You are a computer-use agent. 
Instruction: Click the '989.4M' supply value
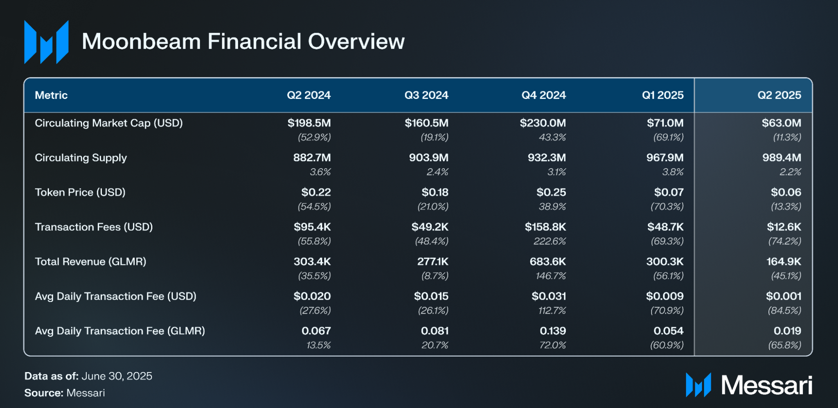pos(782,158)
